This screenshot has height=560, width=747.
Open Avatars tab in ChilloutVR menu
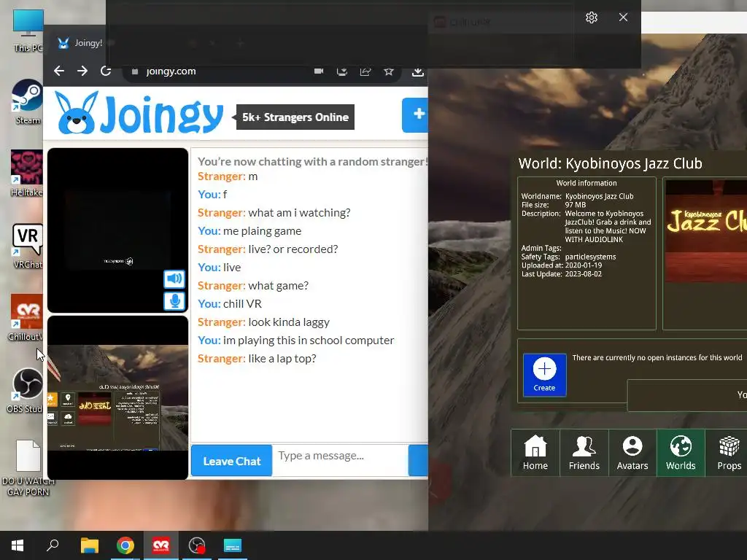(x=632, y=453)
